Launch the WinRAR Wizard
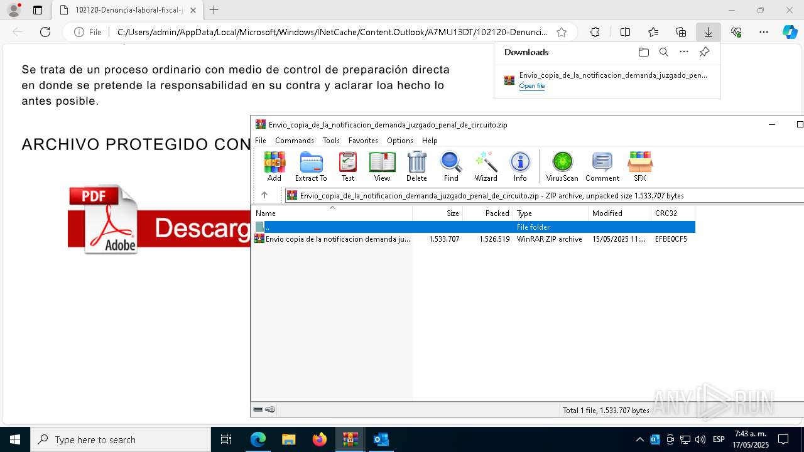This screenshot has width=804, height=452. 486,166
